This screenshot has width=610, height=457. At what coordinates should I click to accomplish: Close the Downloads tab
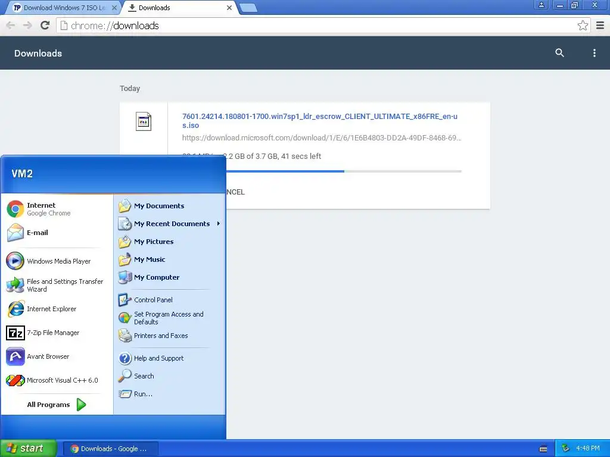229,8
